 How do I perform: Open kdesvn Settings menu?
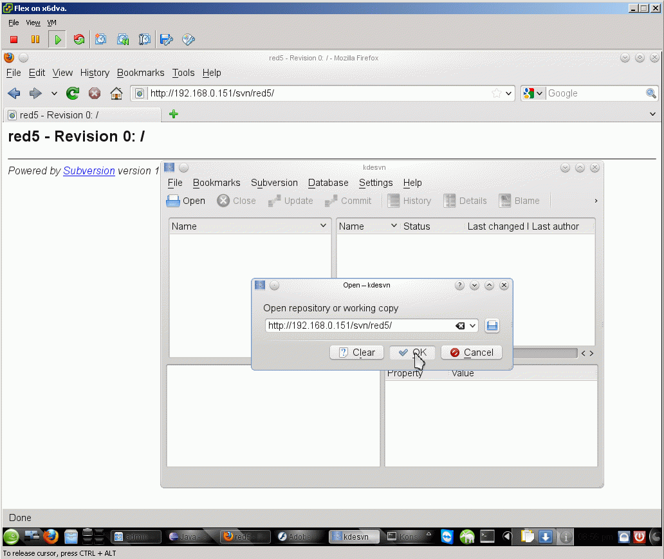(x=376, y=183)
